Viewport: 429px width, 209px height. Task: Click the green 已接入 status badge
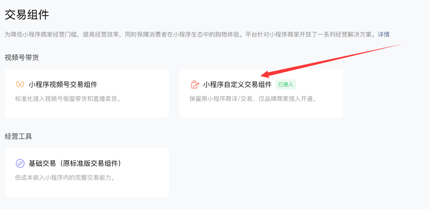pos(286,85)
